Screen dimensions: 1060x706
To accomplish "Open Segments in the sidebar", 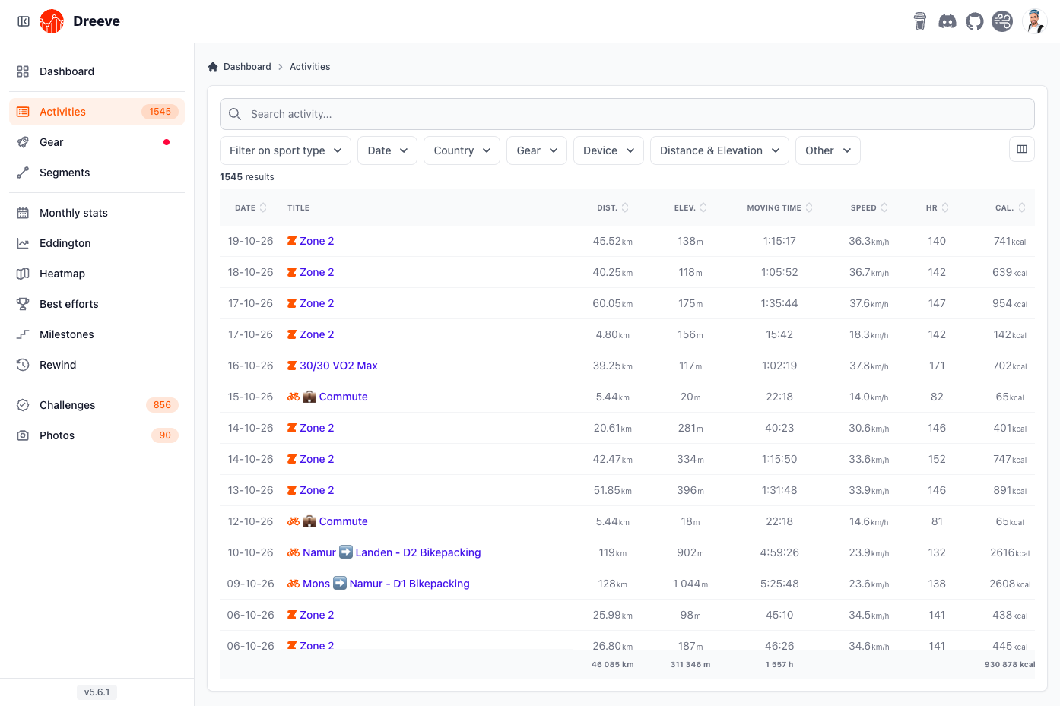I will [97, 173].
